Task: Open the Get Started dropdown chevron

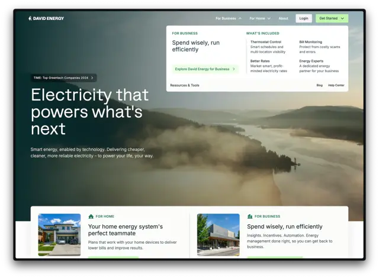Action: pyautogui.click(x=342, y=18)
